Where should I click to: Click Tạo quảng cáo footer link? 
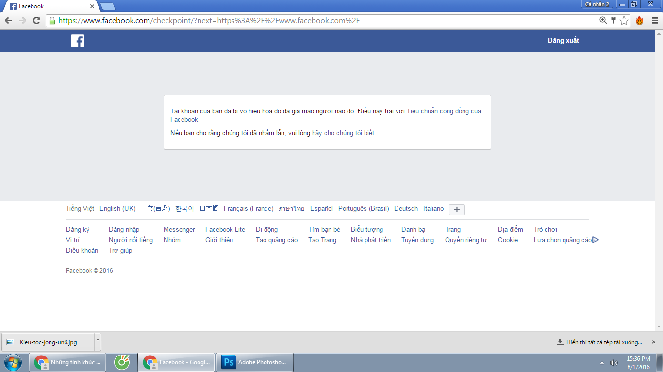[277, 240]
